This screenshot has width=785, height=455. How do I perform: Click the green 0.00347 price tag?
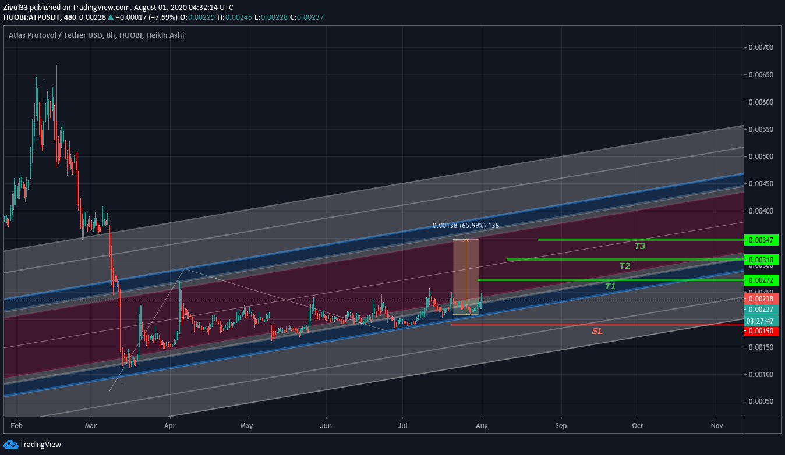click(x=761, y=240)
